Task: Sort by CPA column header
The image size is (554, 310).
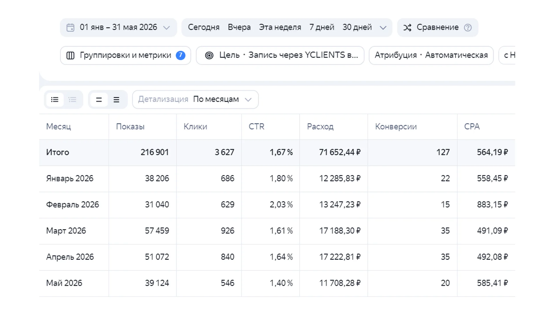Action: [472, 127]
